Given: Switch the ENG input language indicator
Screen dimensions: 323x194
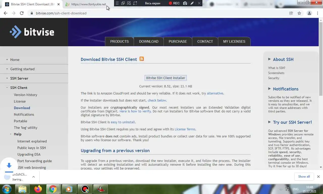Looking at the screenshot, I should coord(295,189).
